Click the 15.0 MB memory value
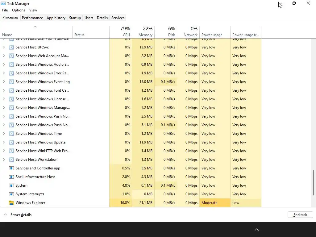 tap(146, 82)
